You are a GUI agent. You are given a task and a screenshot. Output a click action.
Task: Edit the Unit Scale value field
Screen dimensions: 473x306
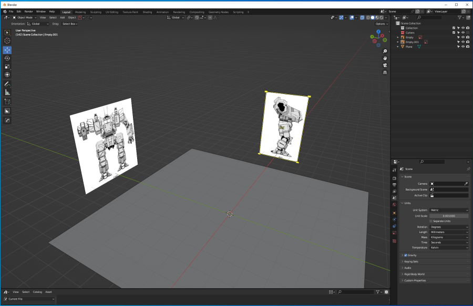point(449,216)
